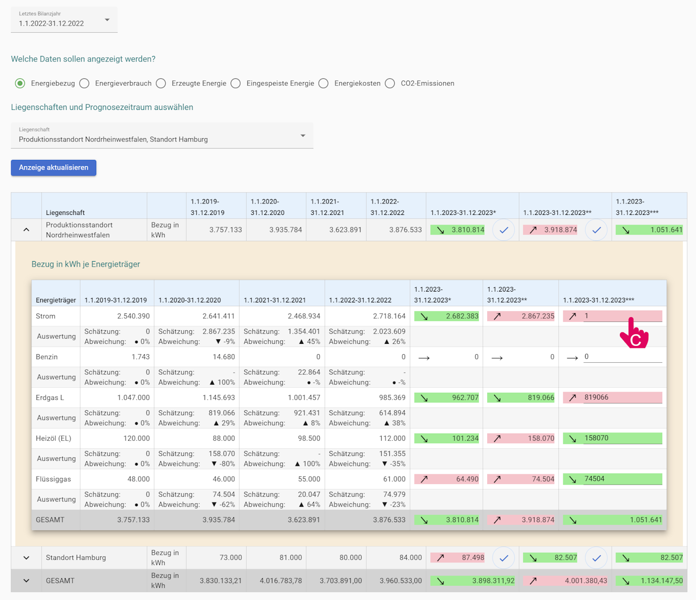Expand the Standort Hamburg row
696x600 pixels.
click(26, 558)
